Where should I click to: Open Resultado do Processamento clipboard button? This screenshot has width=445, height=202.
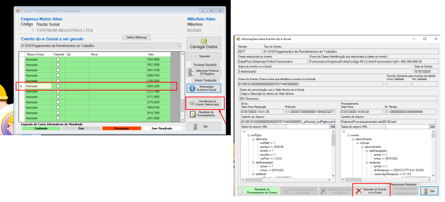tap(204, 114)
